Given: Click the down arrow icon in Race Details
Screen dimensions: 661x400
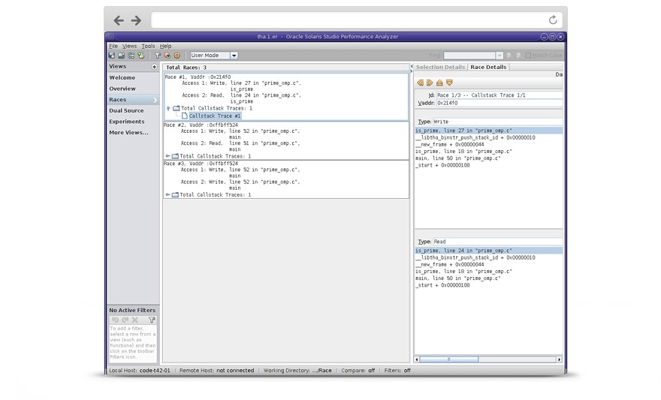Looking at the screenshot, I should click(449, 83).
